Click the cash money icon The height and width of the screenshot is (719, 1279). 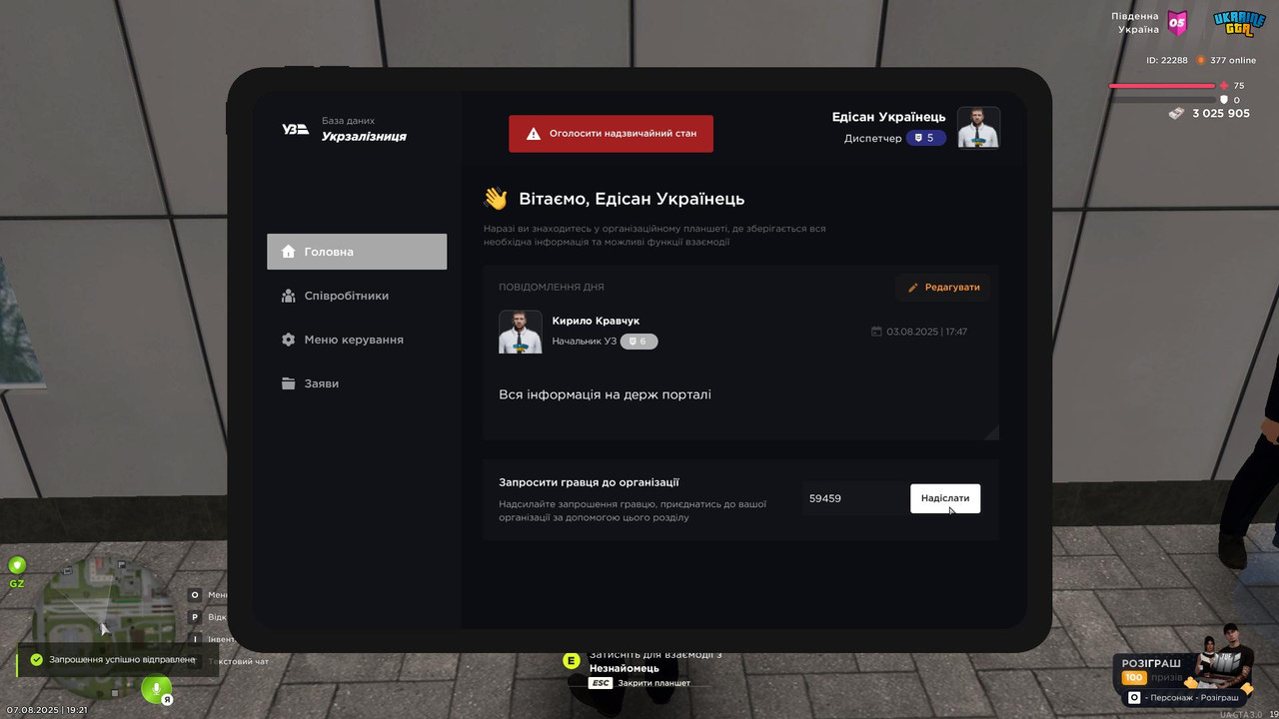pyautogui.click(x=1177, y=113)
